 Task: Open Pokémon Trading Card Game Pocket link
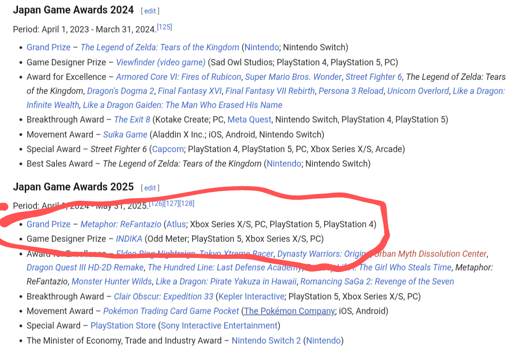[x=171, y=311]
